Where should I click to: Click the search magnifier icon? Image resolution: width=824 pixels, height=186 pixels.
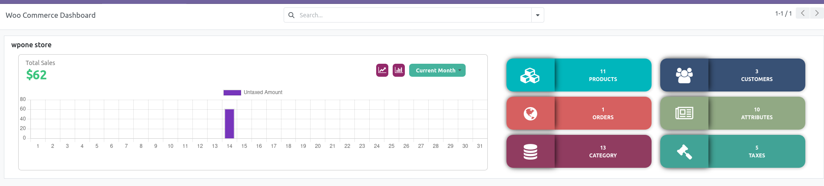click(x=291, y=15)
